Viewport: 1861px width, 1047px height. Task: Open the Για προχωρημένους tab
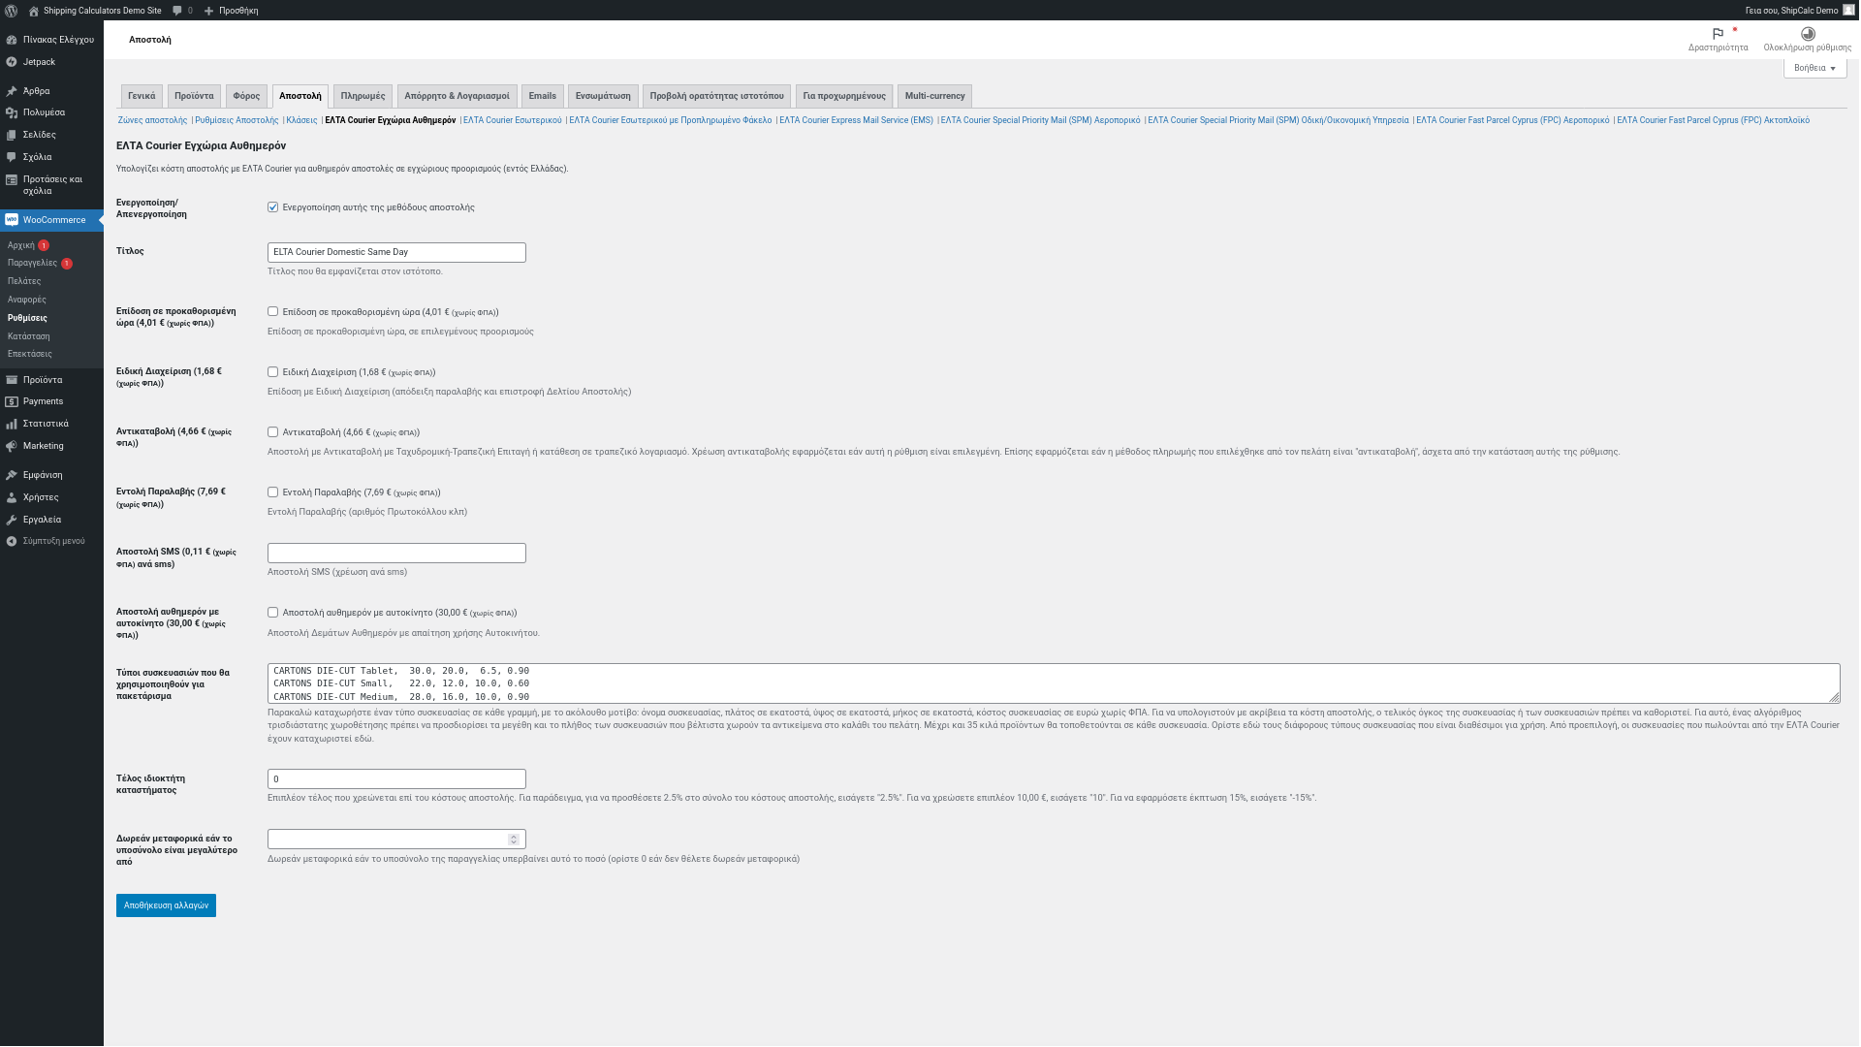[x=844, y=96]
